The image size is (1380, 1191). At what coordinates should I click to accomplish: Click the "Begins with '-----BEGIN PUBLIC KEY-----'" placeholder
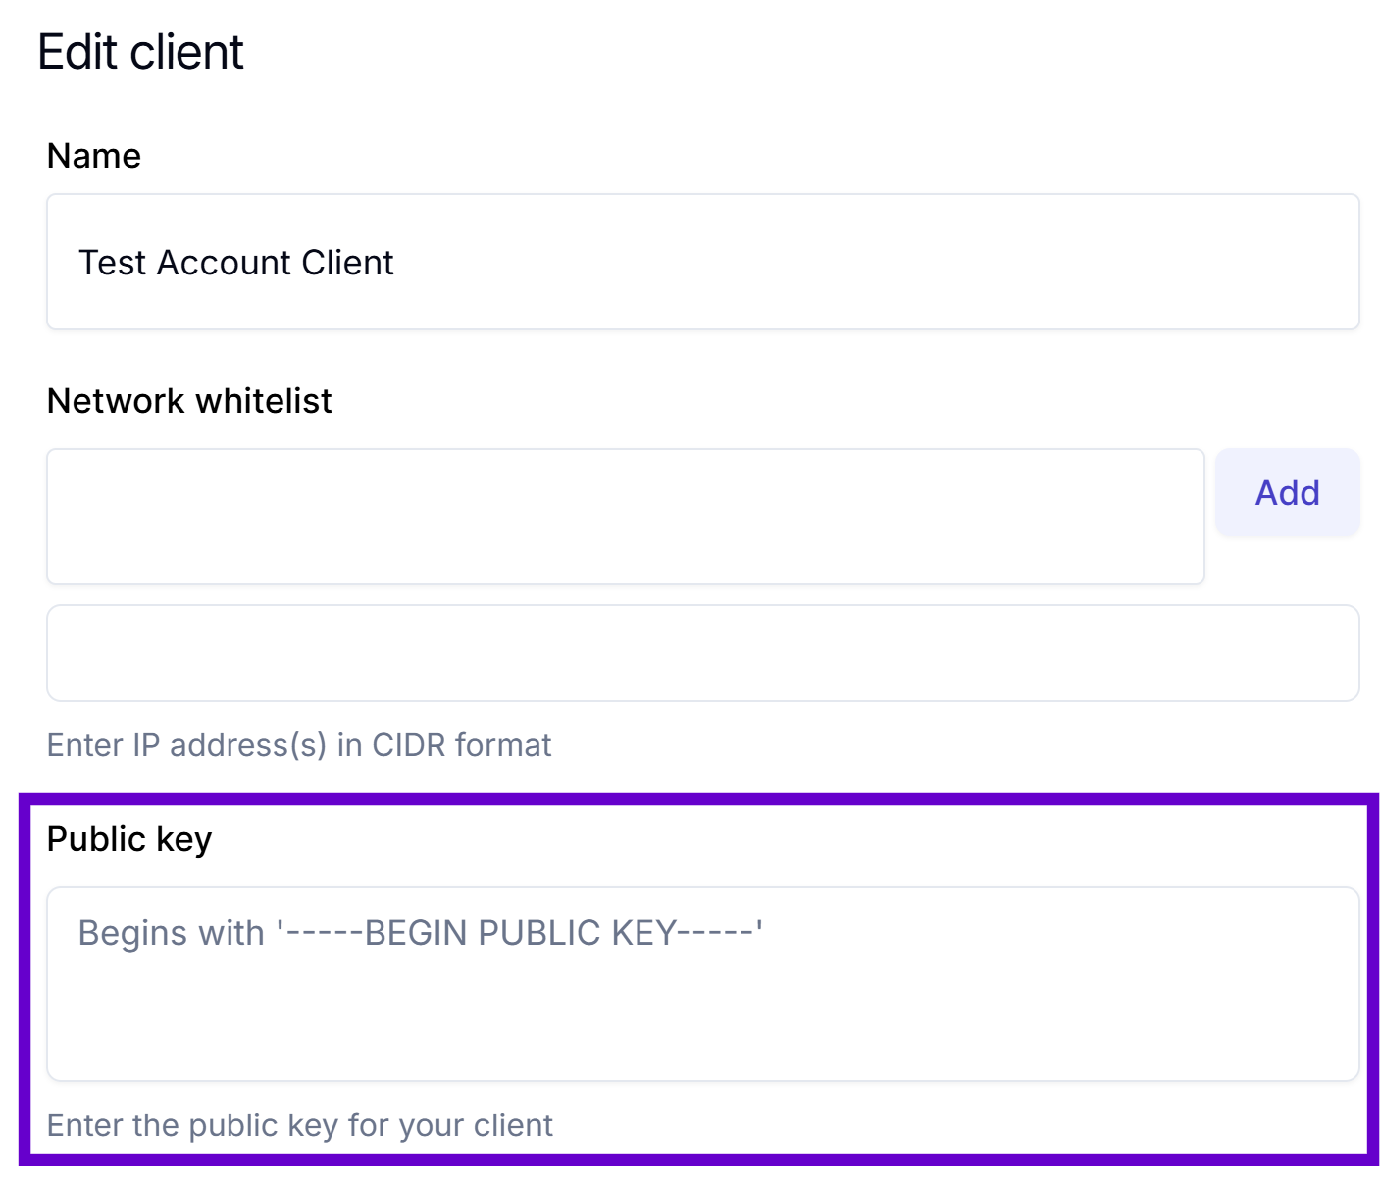[421, 933]
